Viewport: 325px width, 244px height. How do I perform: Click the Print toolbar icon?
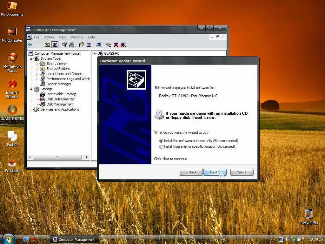(x=72, y=45)
